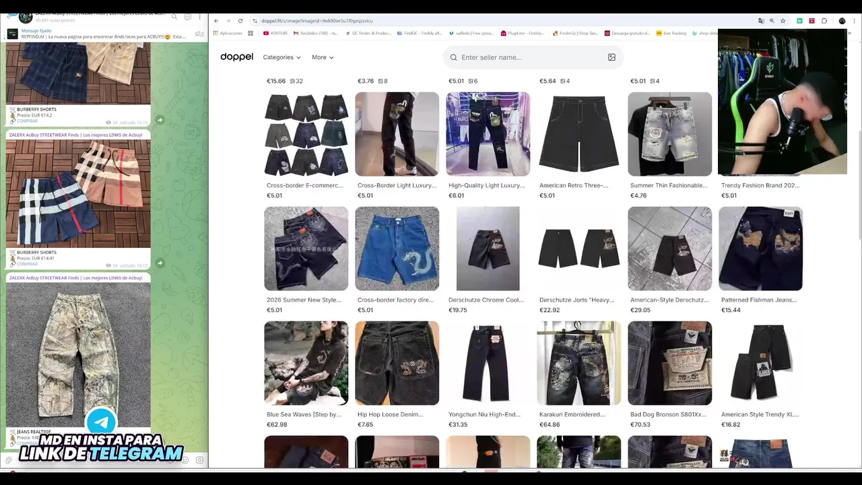Reload the doppel.fit page
Image resolution: width=862 pixels, height=485 pixels.
(240, 21)
